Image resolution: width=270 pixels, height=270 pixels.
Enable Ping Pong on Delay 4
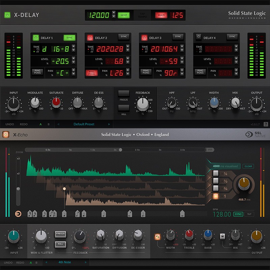point(200,72)
